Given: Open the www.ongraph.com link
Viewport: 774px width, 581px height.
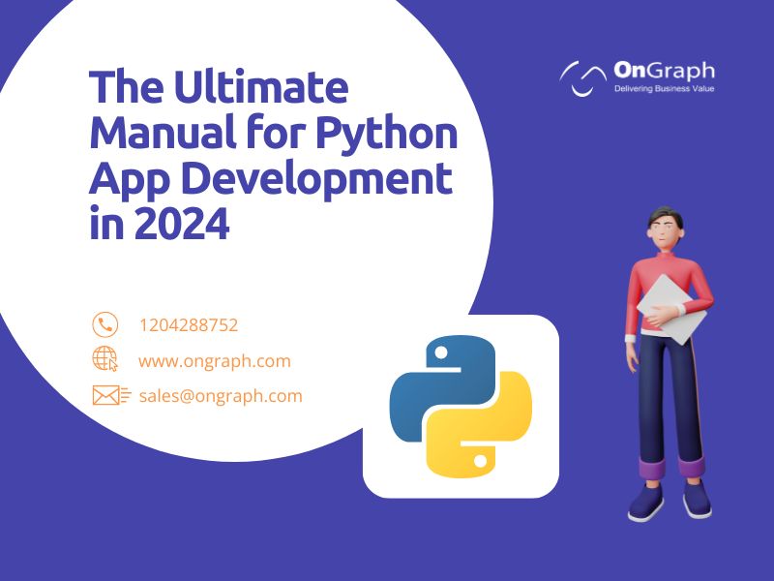Looking at the screenshot, I should pyautogui.click(x=215, y=361).
